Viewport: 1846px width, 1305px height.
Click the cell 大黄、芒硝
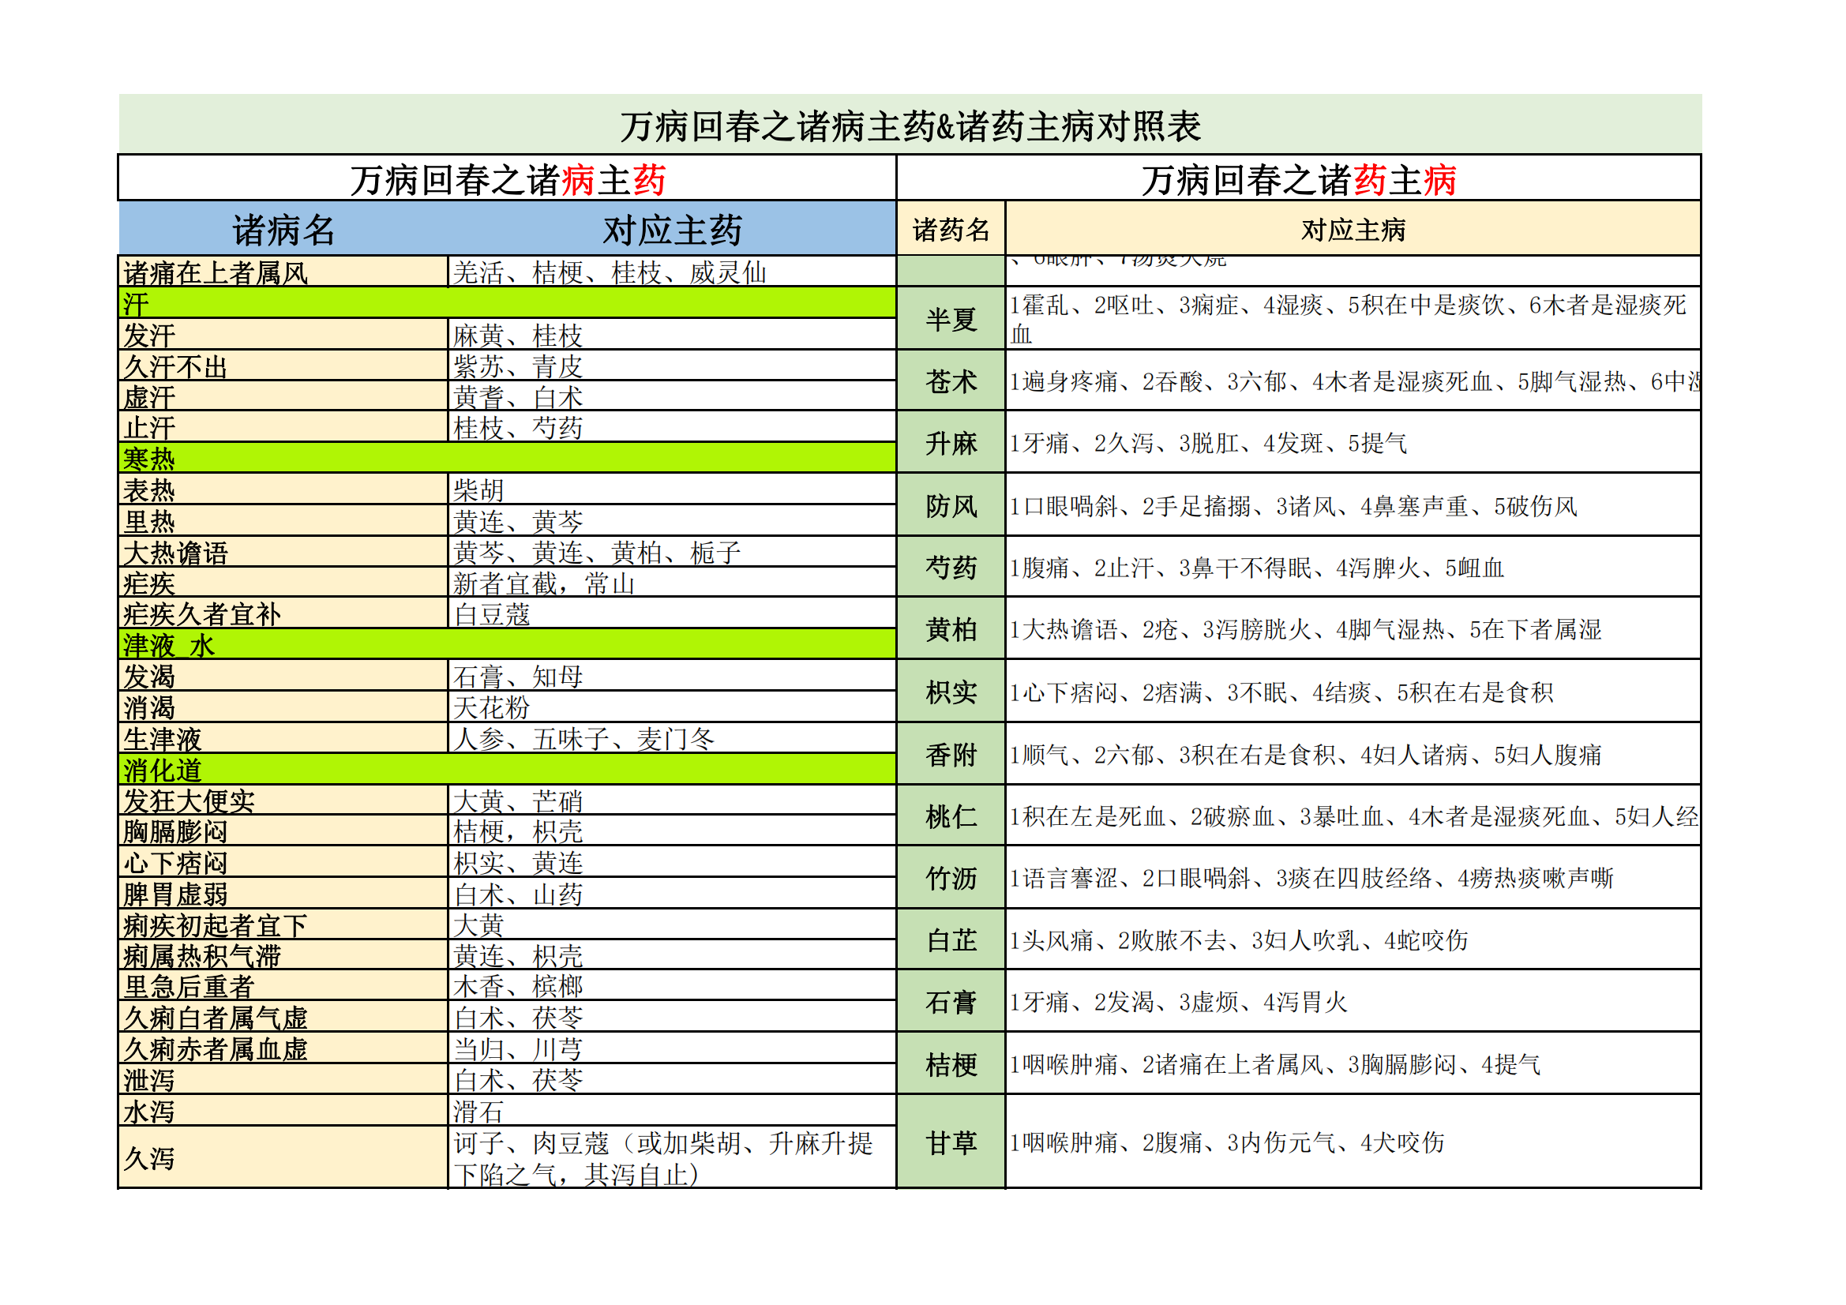point(672,801)
